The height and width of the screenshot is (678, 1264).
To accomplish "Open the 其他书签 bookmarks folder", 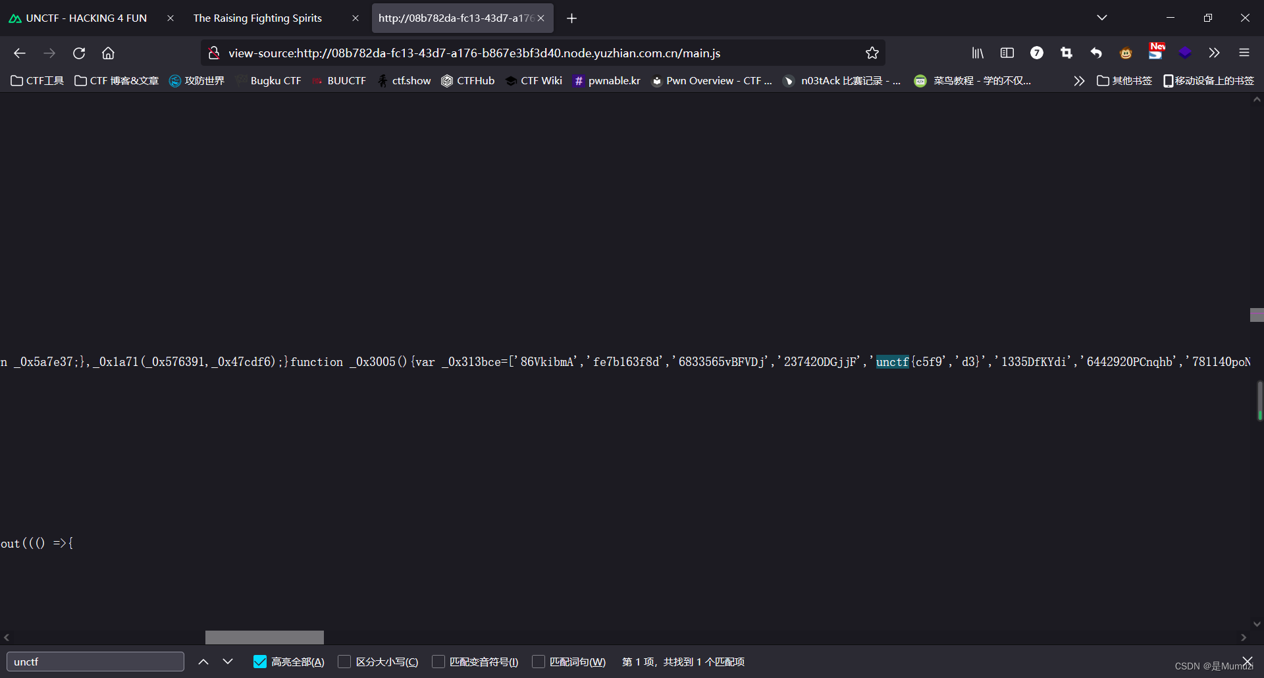I will [1124, 80].
